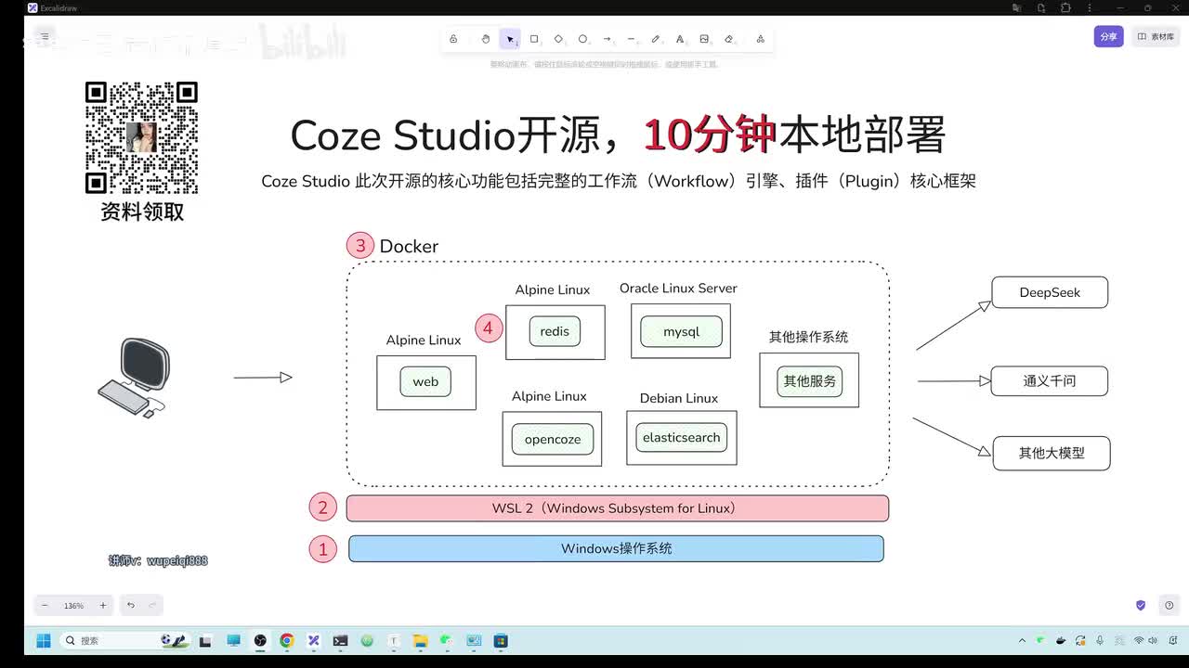Select the mysql box in diagram
This screenshot has height=668, width=1189.
pyautogui.click(x=681, y=331)
